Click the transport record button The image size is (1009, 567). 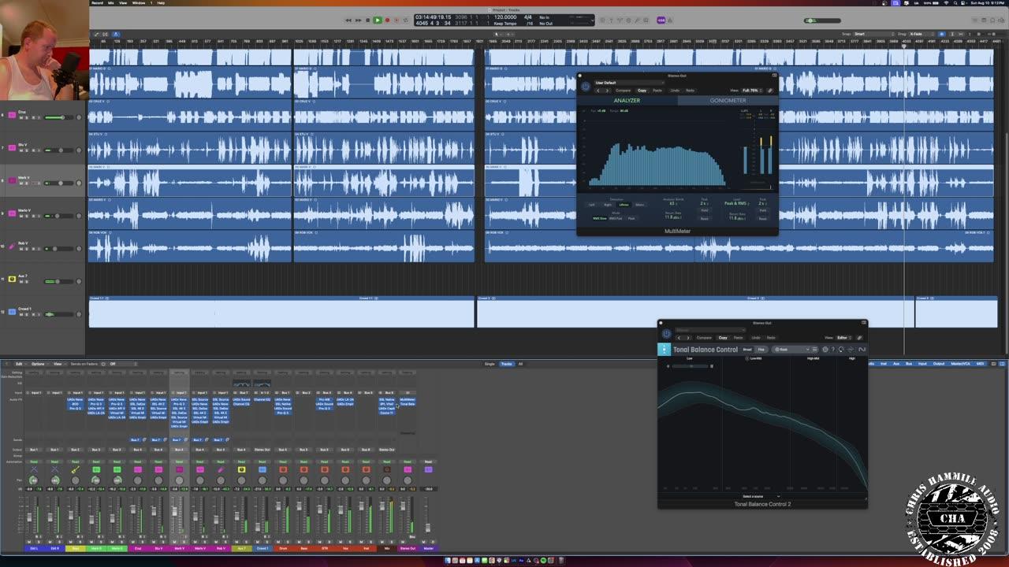(x=387, y=20)
